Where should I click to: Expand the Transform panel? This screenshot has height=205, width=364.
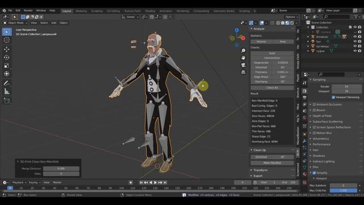(x=251, y=170)
